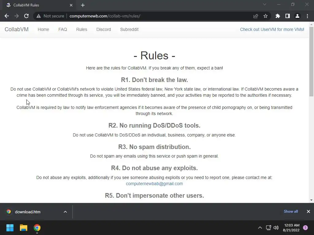
Task: Open Chrome's three-dot menu
Action: [307, 16]
